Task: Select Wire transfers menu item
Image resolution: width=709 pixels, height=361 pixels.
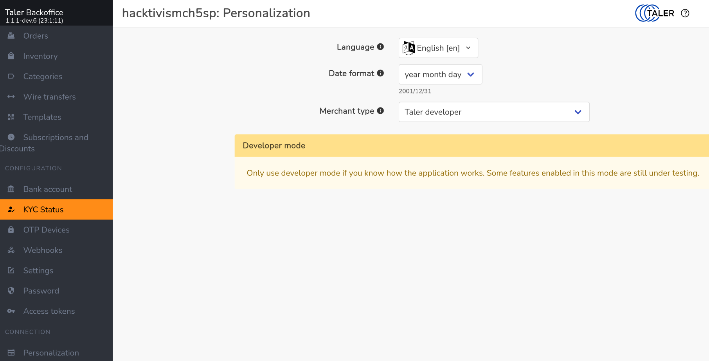Action: (49, 97)
